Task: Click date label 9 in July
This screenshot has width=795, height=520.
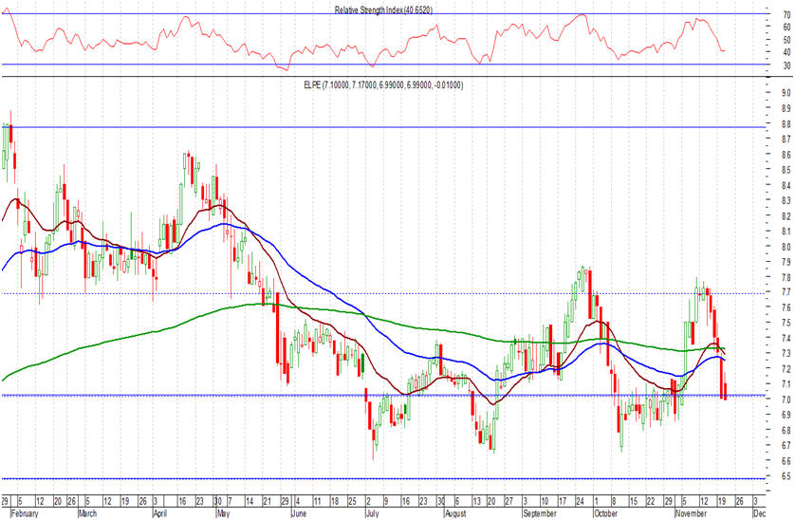Action: click(386, 501)
